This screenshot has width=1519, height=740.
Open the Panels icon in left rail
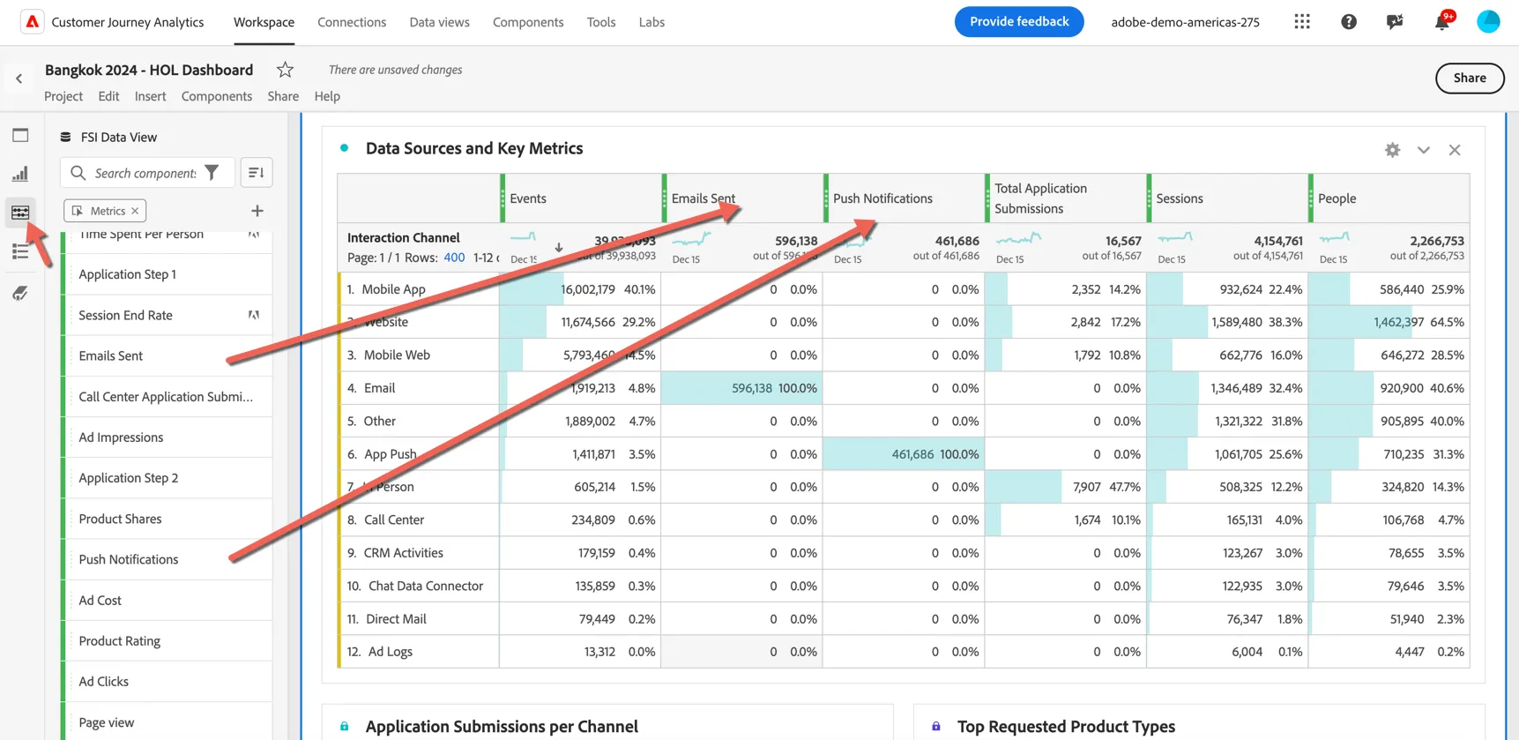tap(20, 135)
